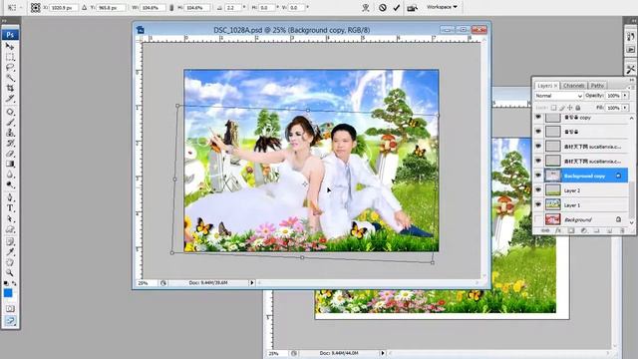
Task: Toggle relative positioning triangle icon
Action: (x=84, y=7)
